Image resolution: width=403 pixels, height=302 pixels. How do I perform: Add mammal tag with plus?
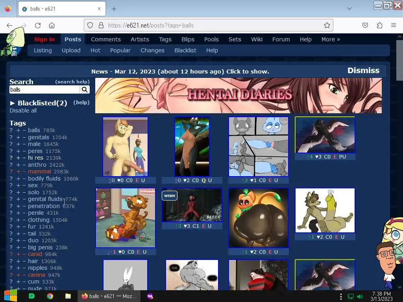click(x=18, y=171)
